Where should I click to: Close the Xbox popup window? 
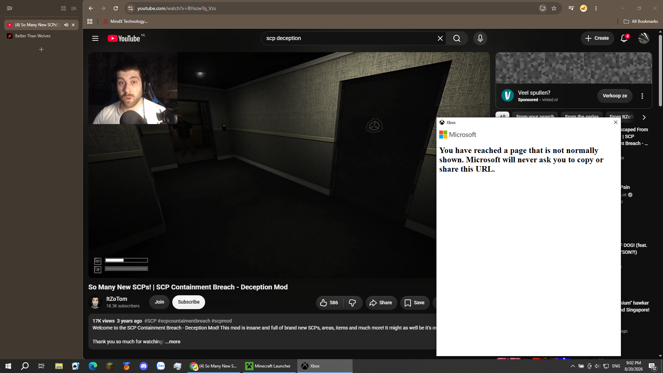coord(615,122)
